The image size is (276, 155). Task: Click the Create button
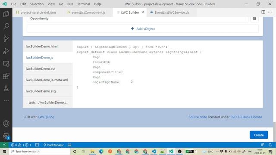[259, 135]
